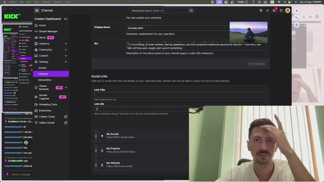Open the macOS Window menu
324x182 pixels.
click(x=58, y=2)
